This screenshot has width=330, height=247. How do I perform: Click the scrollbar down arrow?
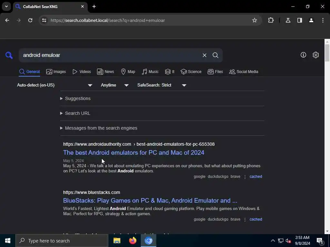327,231
